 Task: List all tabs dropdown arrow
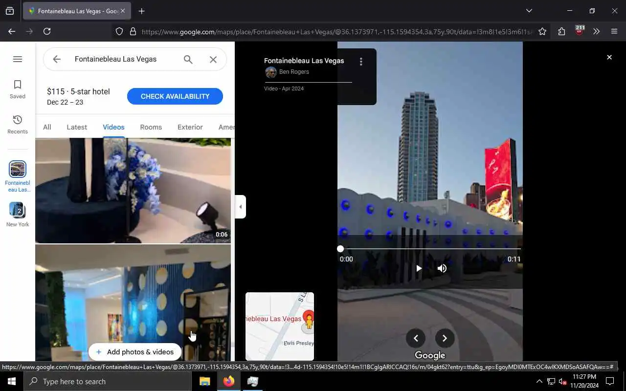click(x=529, y=11)
